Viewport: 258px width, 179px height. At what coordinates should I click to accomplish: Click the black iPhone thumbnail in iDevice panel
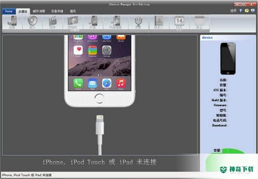coord(228,59)
